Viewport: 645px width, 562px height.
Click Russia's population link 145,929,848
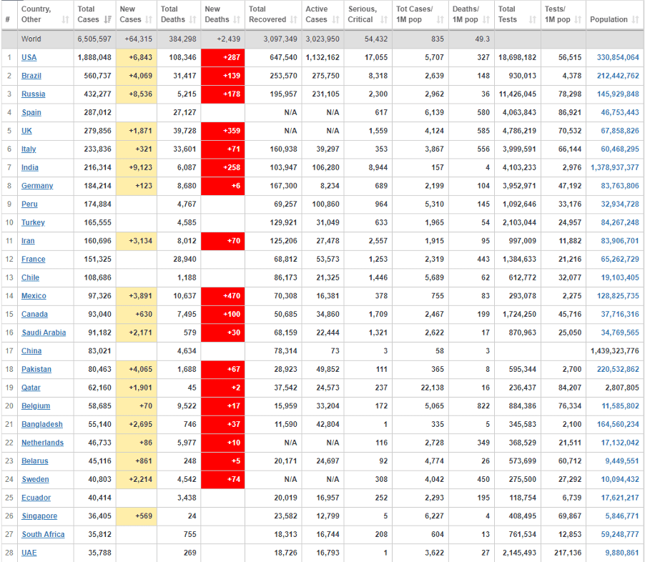618,94
